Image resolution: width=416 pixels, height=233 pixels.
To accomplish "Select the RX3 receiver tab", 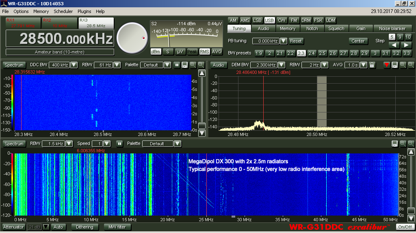I will (x=96, y=23).
